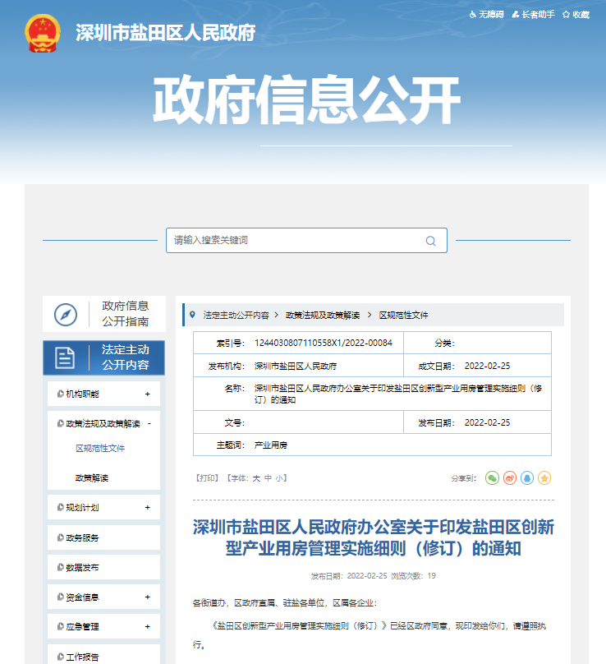Image resolution: width=606 pixels, height=664 pixels.
Task: Click the salutation line 各街道办
Action: click(285, 603)
